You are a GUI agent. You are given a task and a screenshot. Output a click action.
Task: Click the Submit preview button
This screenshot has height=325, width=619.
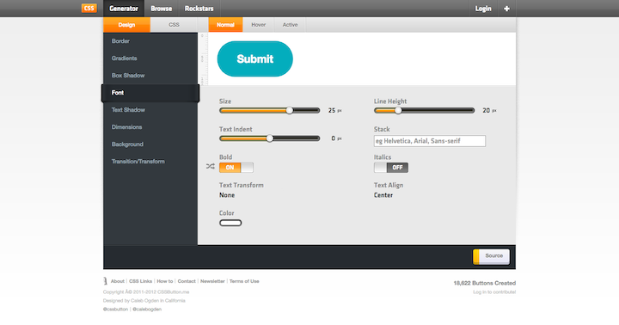tap(255, 58)
